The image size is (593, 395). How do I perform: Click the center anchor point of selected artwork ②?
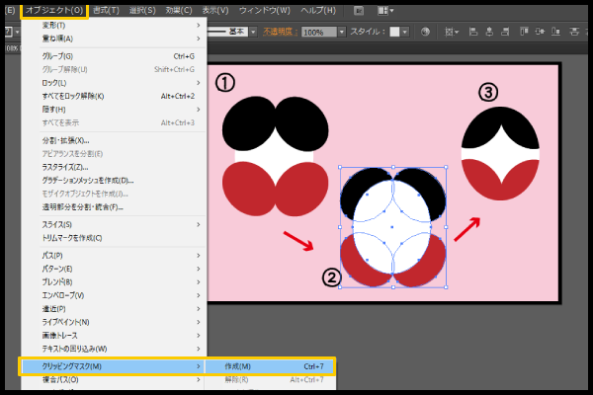pyautogui.click(x=392, y=227)
